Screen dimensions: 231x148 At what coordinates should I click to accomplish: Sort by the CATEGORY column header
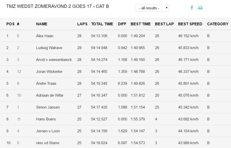(218, 24)
